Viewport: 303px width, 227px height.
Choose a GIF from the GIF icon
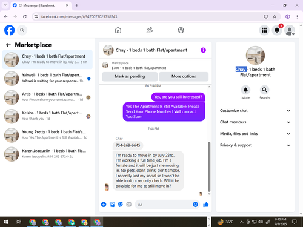pyautogui.click(x=129, y=205)
